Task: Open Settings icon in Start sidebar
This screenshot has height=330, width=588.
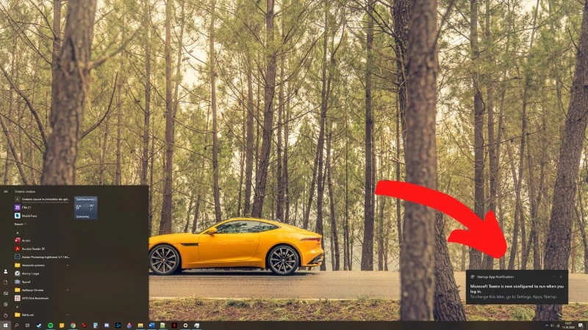Action: 6,304
